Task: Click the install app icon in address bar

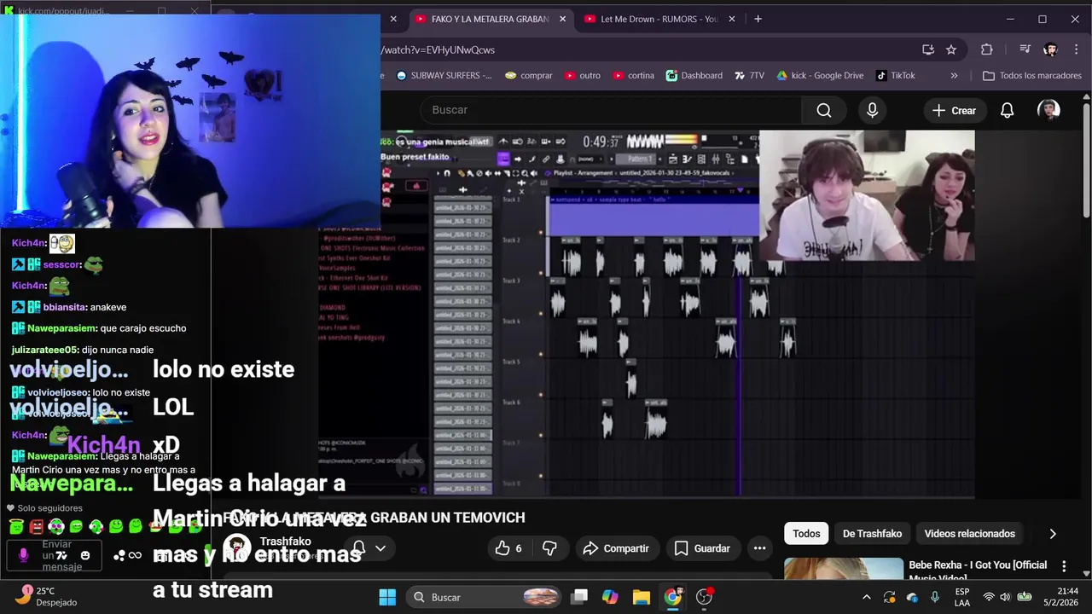Action: click(928, 49)
